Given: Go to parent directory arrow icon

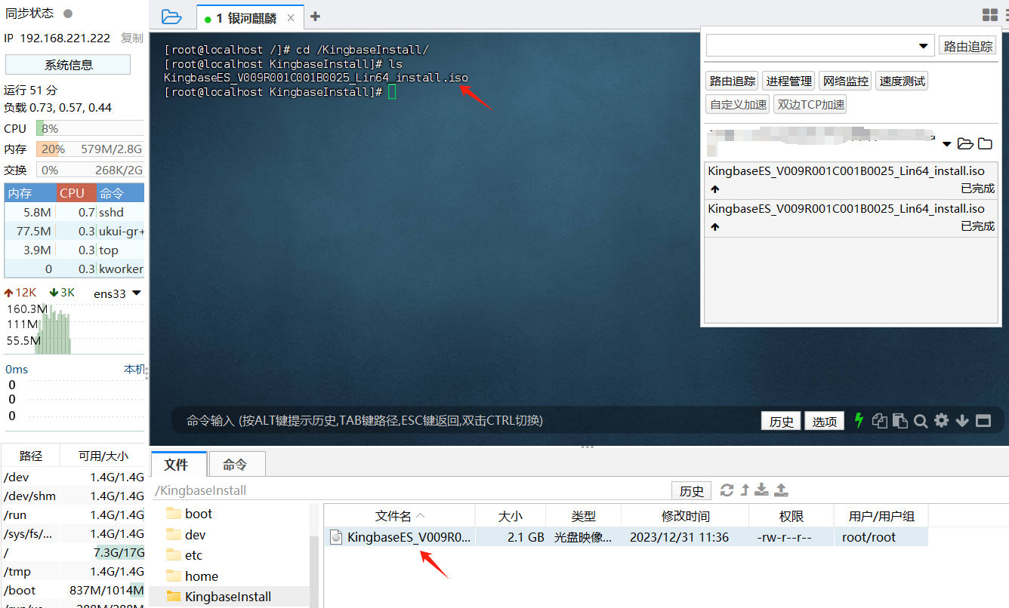Looking at the screenshot, I should pyautogui.click(x=745, y=490).
